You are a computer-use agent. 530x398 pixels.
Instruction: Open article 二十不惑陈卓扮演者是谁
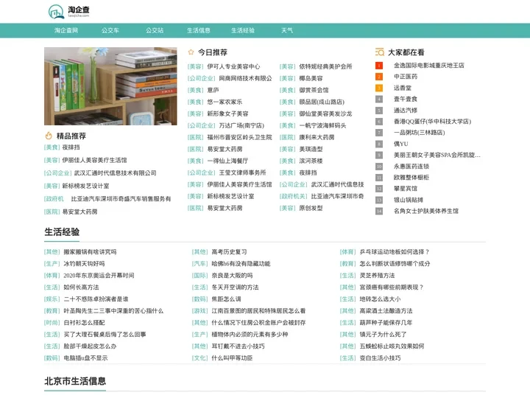pyautogui.click(x=96, y=299)
